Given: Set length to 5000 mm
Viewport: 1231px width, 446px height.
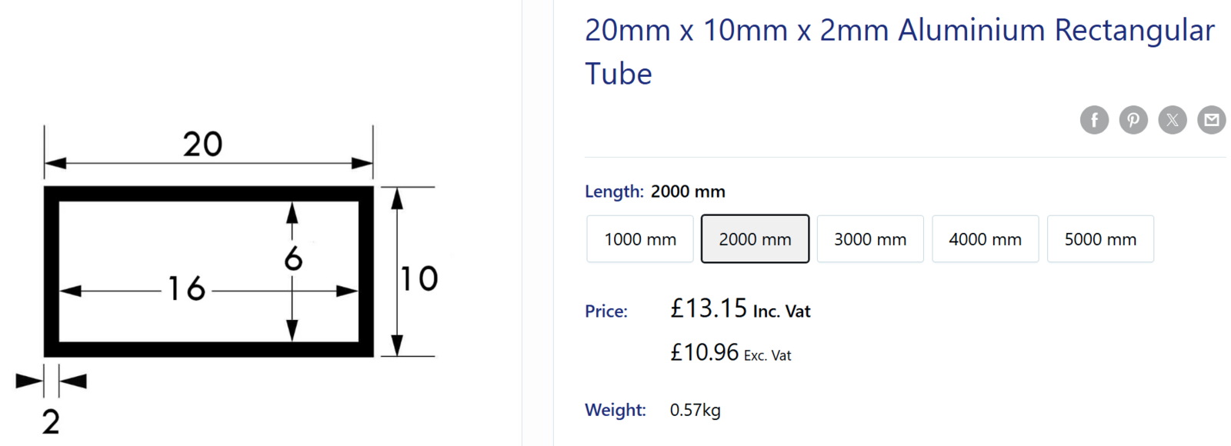Looking at the screenshot, I should point(1100,239).
